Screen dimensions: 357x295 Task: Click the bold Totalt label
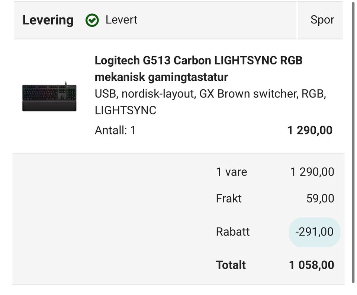231,265
